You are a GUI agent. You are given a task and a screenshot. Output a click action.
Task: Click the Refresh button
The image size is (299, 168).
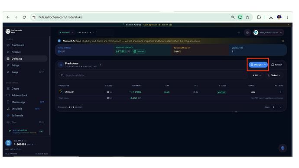(277, 65)
